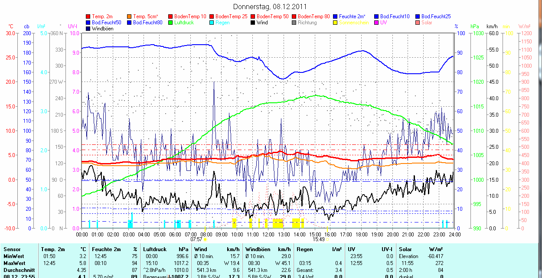This screenshot has height=278, width=542.
Task: Click the 07:57 sunrise marker
Action: point(197,239)
